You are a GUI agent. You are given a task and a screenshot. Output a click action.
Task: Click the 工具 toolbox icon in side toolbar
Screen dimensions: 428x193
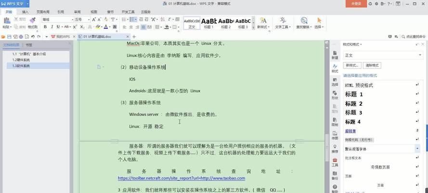[335, 163]
